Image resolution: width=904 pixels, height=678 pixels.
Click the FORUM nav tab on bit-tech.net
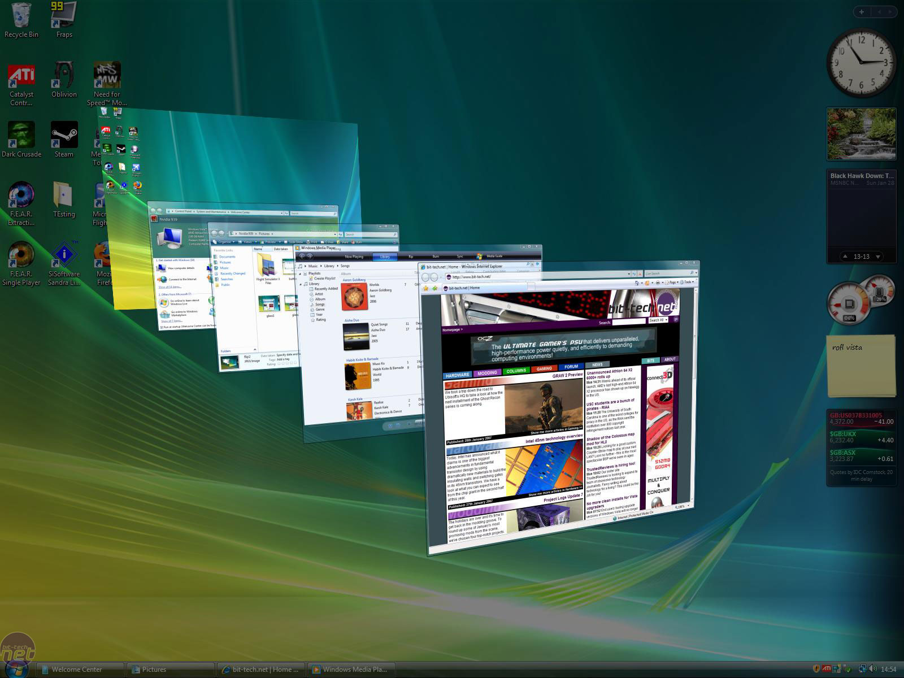[x=571, y=366]
